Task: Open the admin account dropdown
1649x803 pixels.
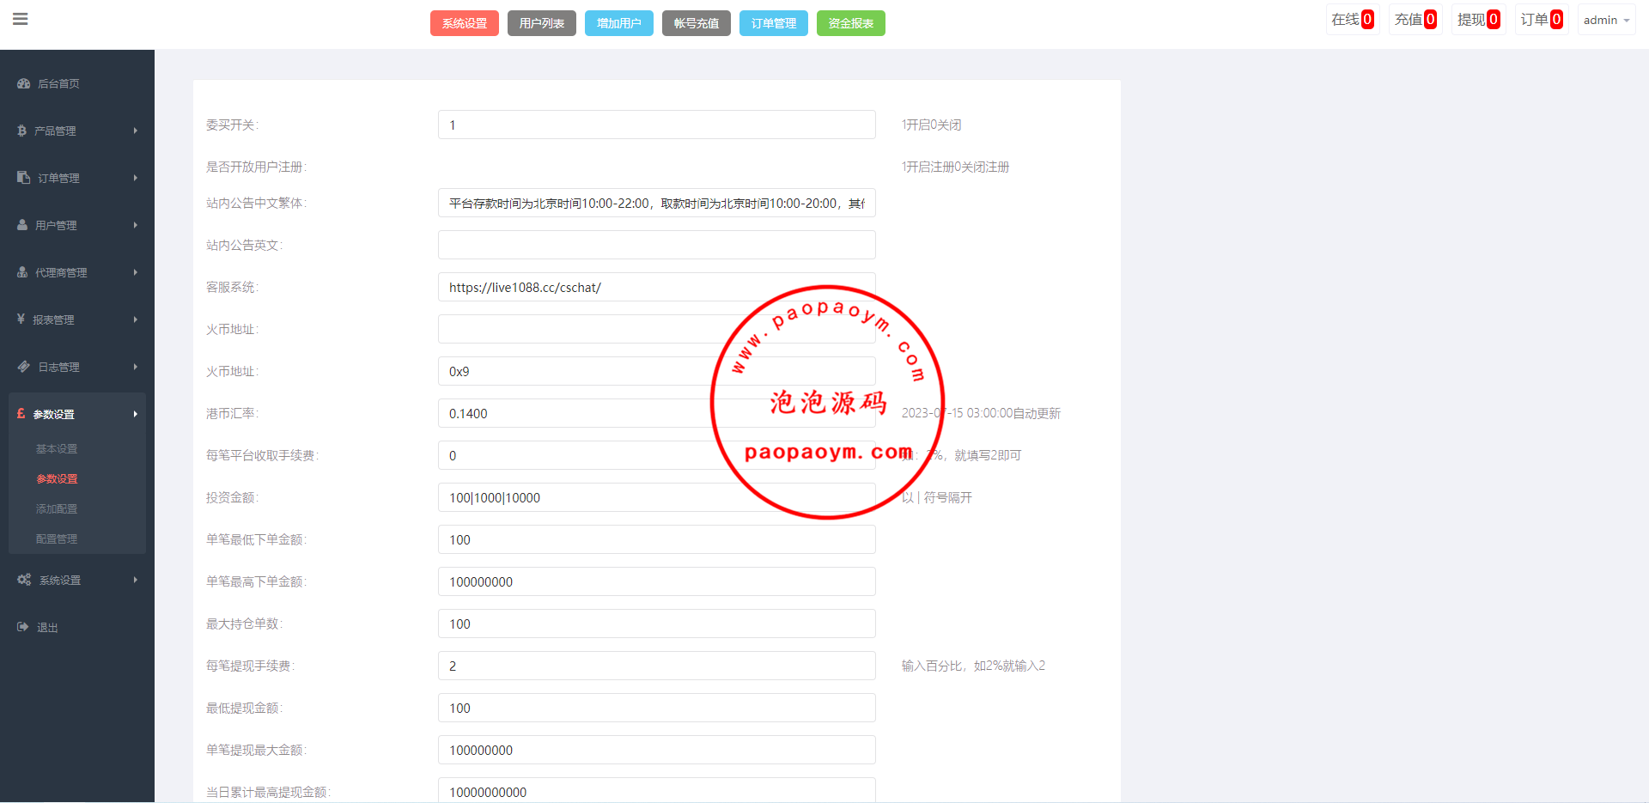Action: 1605,20
